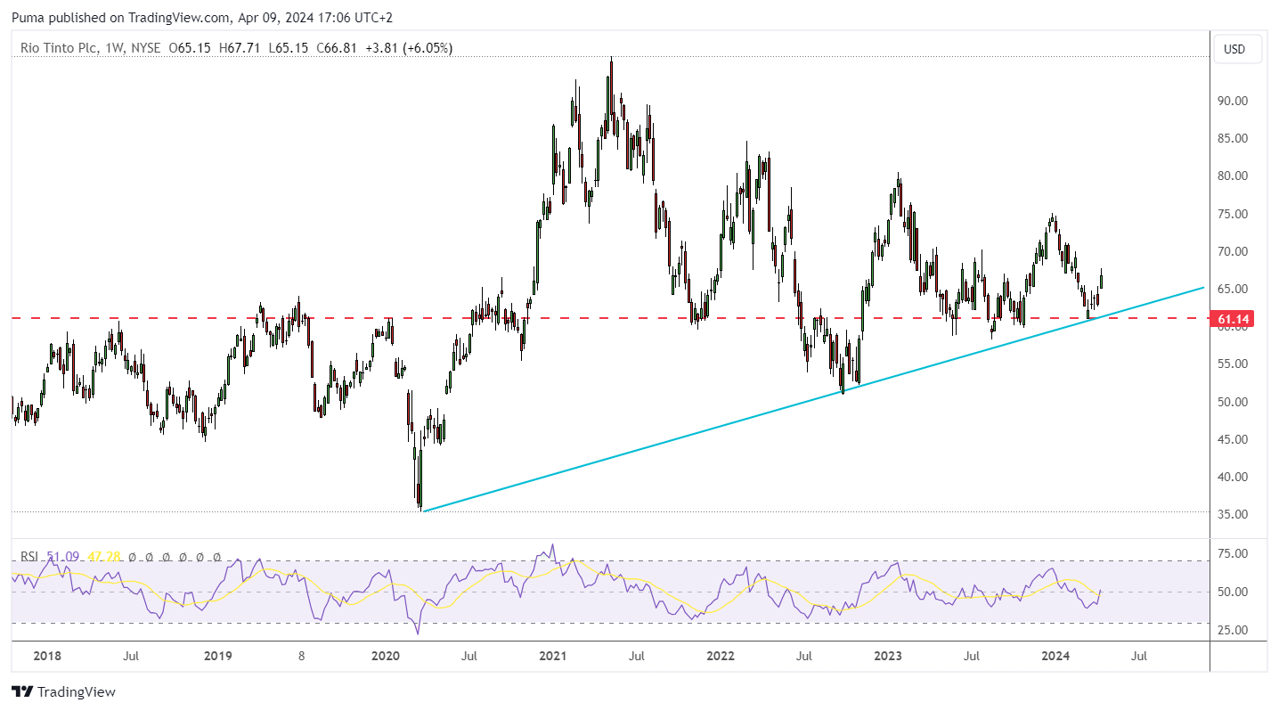Click the 2018 label on time axis
Image resolution: width=1279 pixels, height=711 pixels.
pyautogui.click(x=47, y=657)
